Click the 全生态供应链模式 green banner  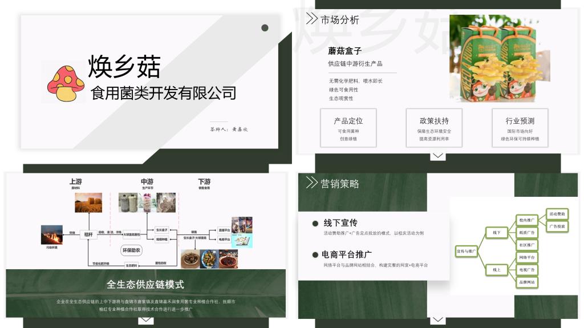point(145,284)
